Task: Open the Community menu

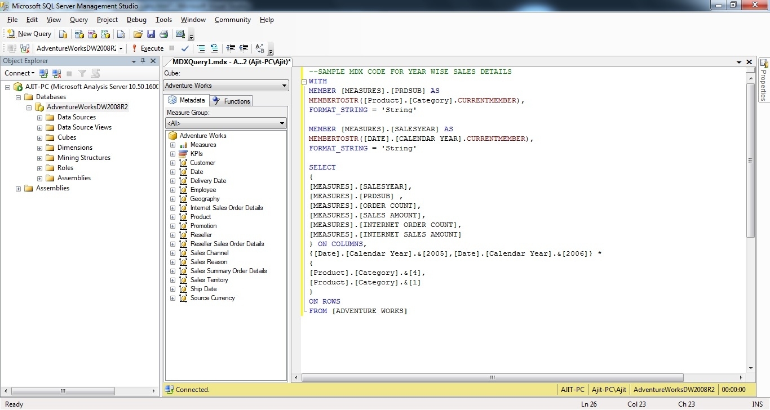Action: click(232, 20)
